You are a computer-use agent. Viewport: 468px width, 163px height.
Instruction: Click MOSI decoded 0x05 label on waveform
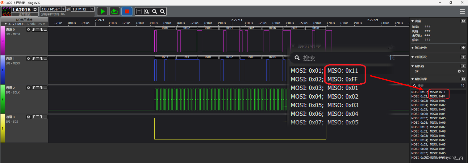[x=251, y=28]
